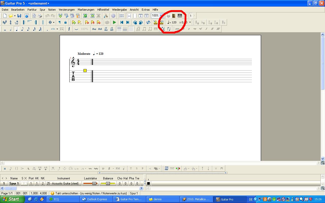Adjust the Lautstärke slider for Spur 1
The width and height of the screenshot is (325, 203).
90,183
